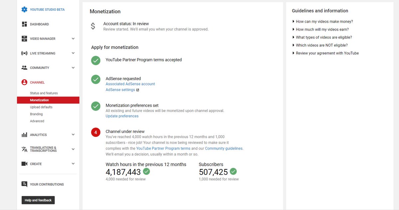Expand the Analytics section chevron
The image size is (399, 210).
(x=73, y=135)
